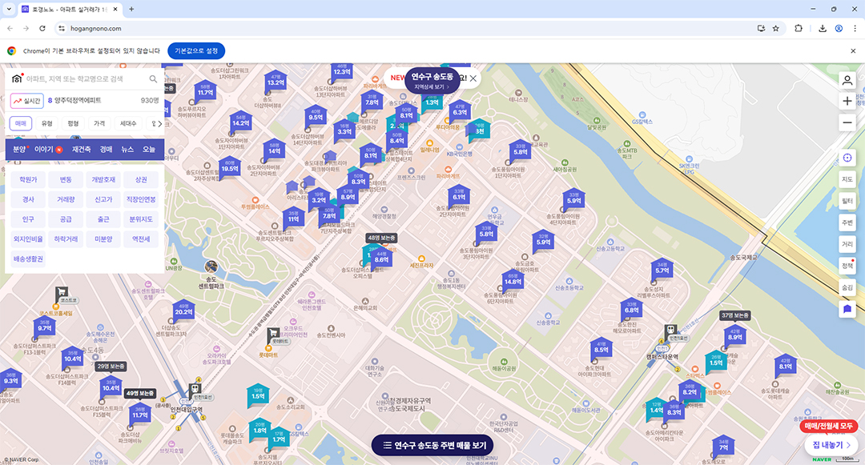Screen dimensions: 865x465
Task: Select the 20.2억 apartment price marker
Action: tap(183, 311)
